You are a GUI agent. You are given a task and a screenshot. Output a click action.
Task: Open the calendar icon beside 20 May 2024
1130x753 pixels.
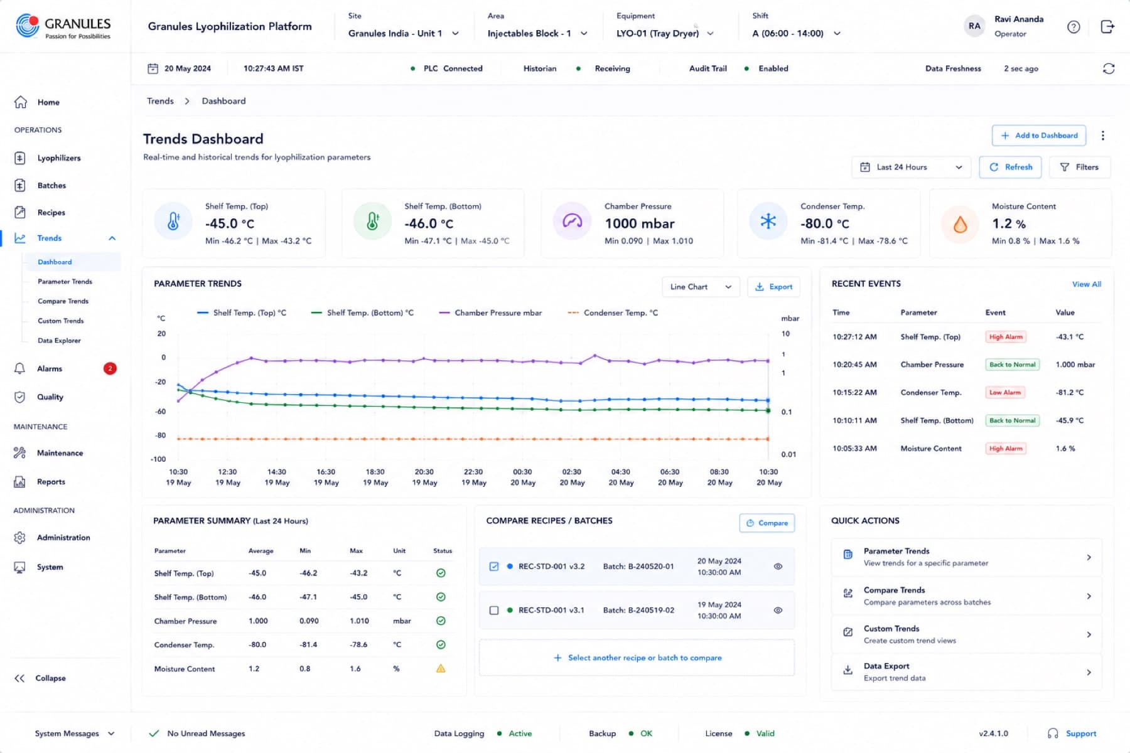click(x=153, y=68)
